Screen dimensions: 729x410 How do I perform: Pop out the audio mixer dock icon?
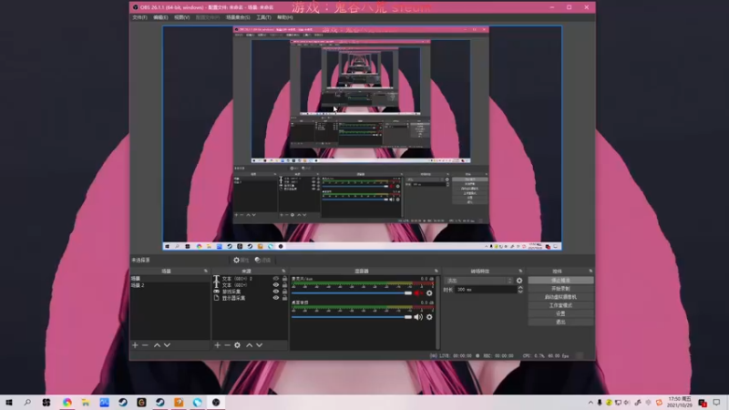[436, 271]
